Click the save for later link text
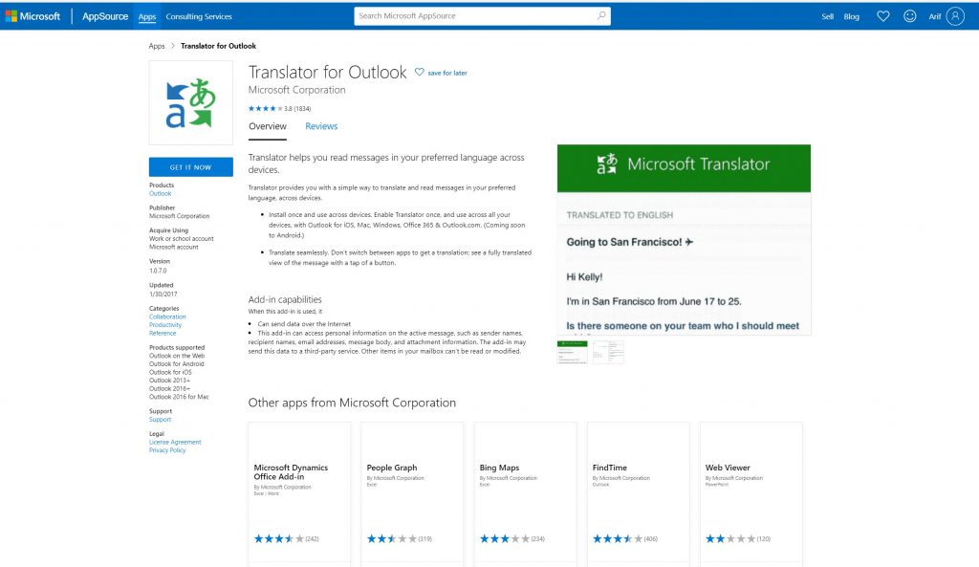This screenshot has width=979, height=567. coord(447,73)
